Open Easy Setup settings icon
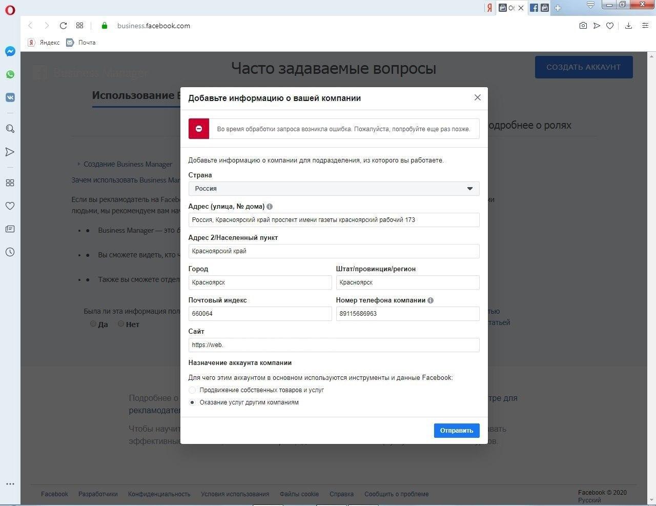656x506 pixels. pos(645,26)
